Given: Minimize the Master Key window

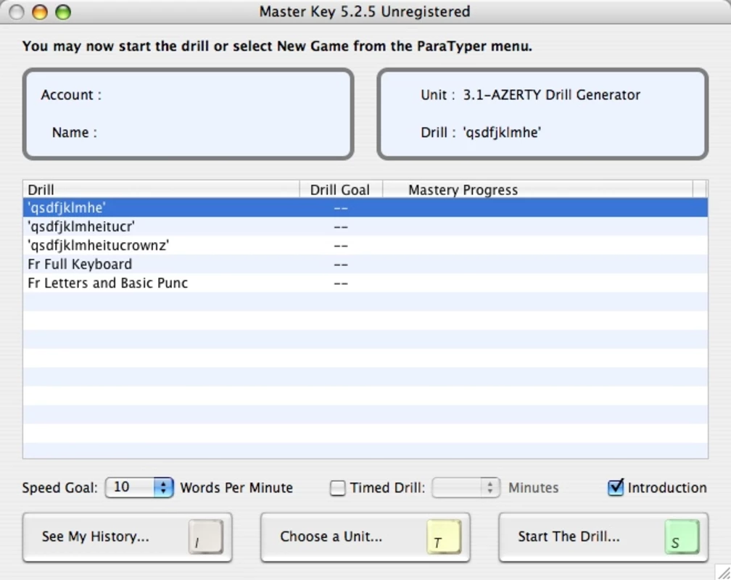Looking at the screenshot, I should [x=40, y=12].
